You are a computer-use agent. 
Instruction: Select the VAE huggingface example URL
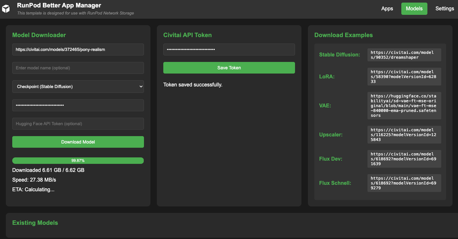click(404, 106)
